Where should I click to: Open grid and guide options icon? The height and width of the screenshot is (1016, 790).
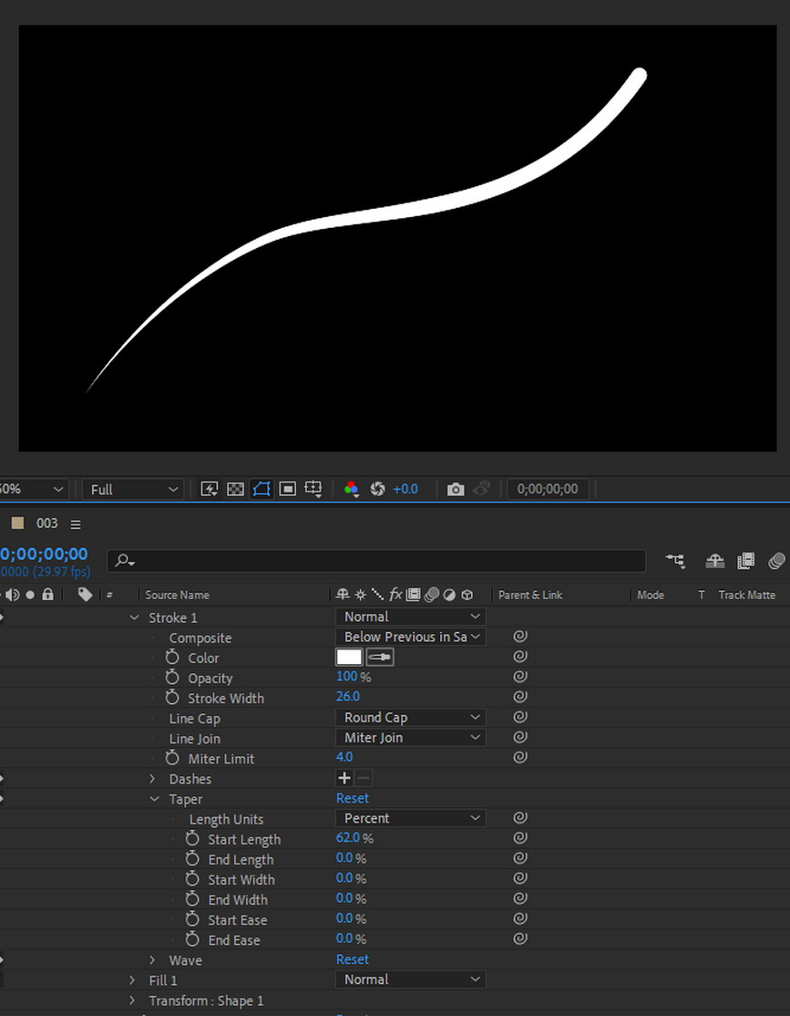tap(313, 489)
